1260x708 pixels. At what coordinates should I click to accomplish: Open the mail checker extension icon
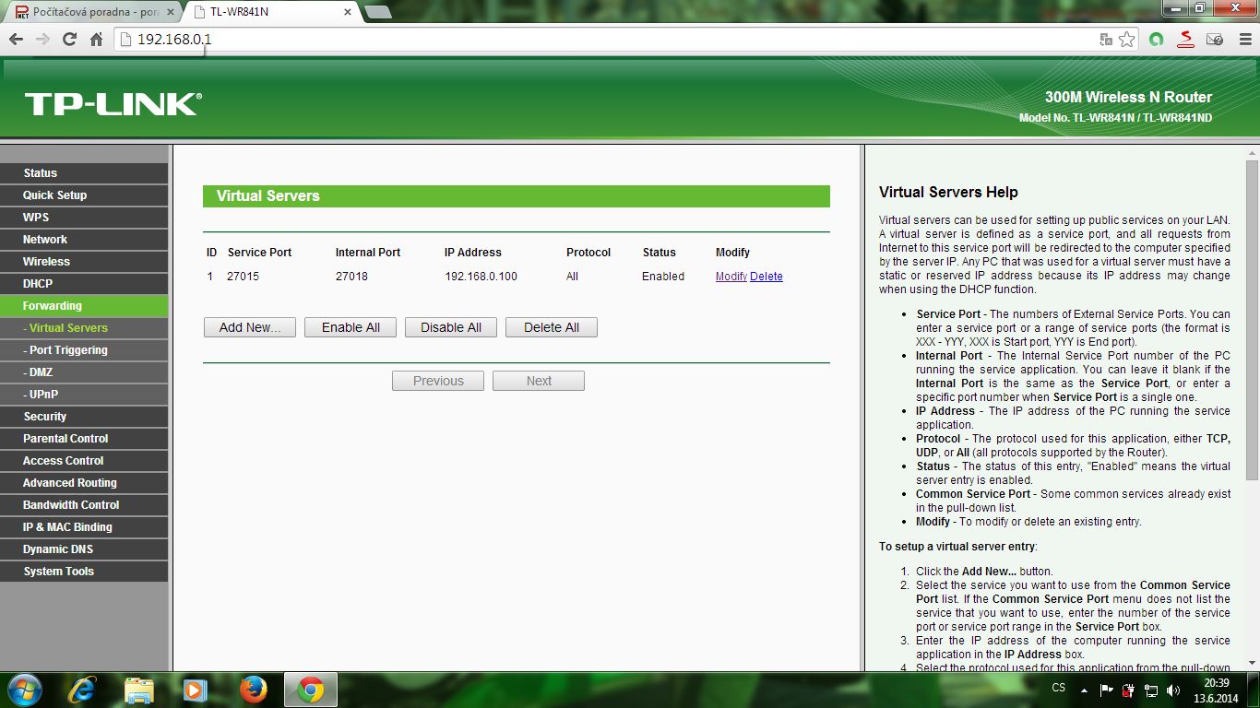click(x=1215, y=40)
